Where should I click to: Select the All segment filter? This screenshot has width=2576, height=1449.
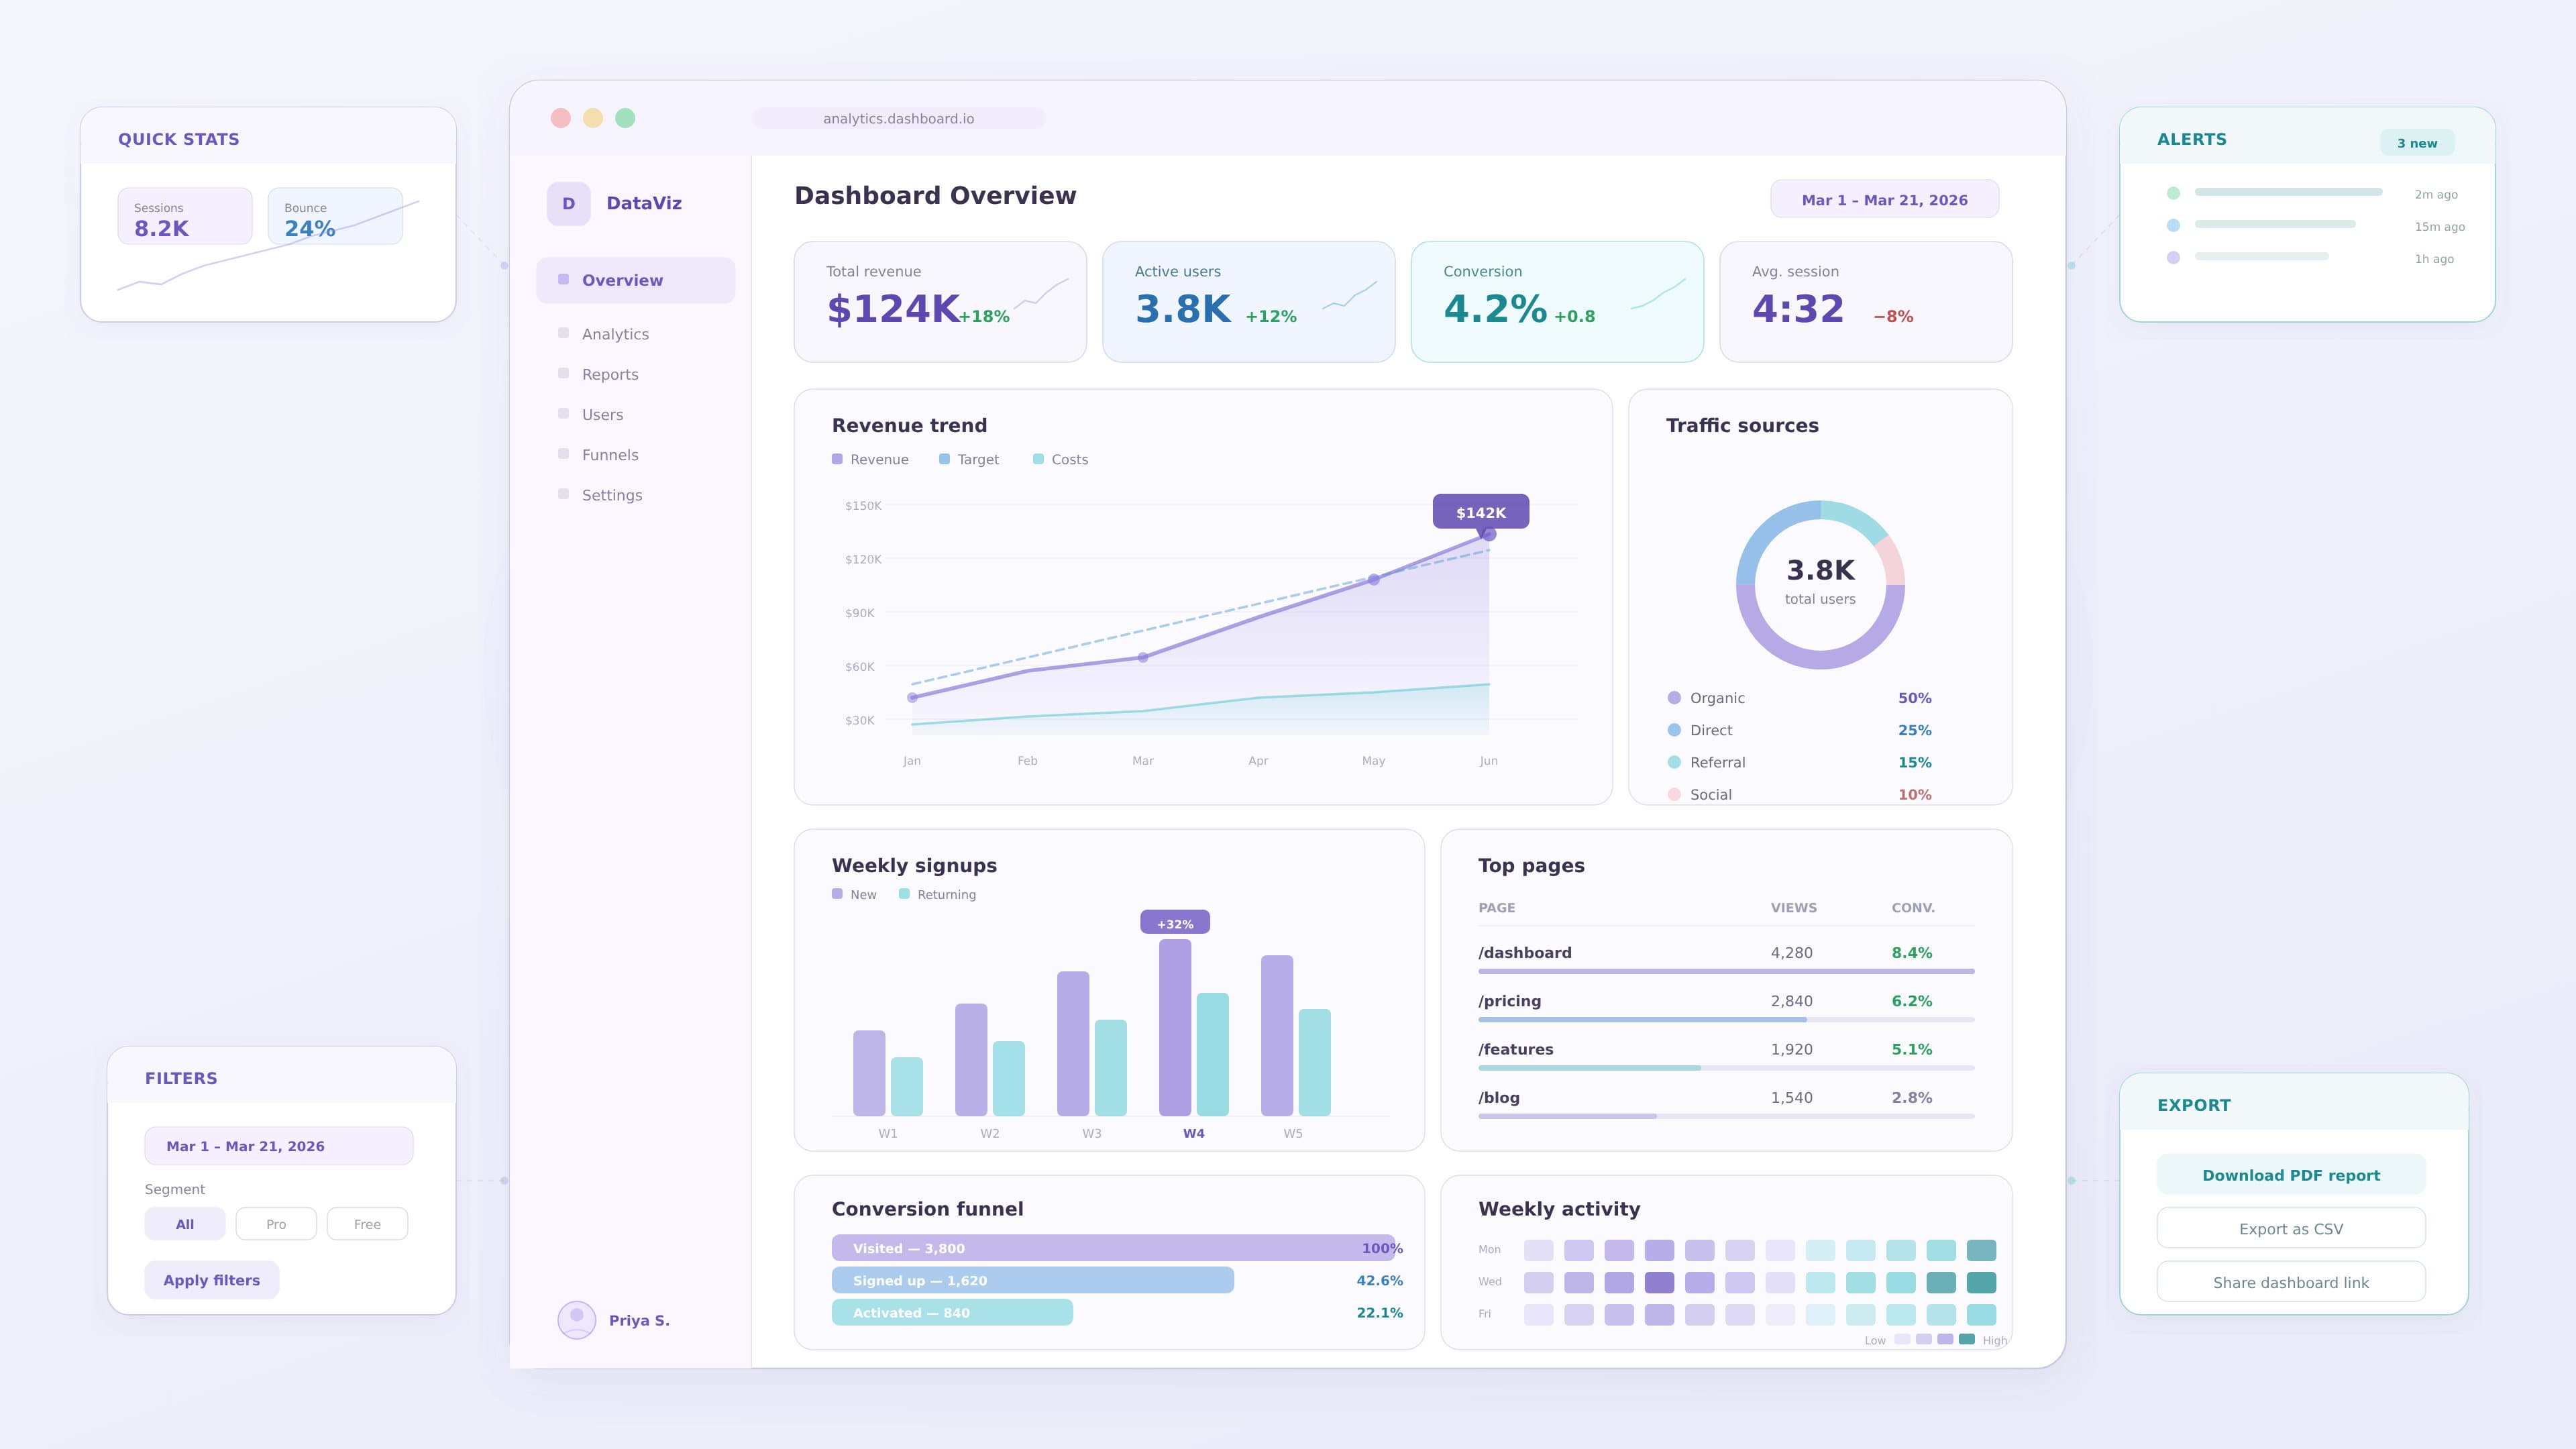coord(185,1224)
